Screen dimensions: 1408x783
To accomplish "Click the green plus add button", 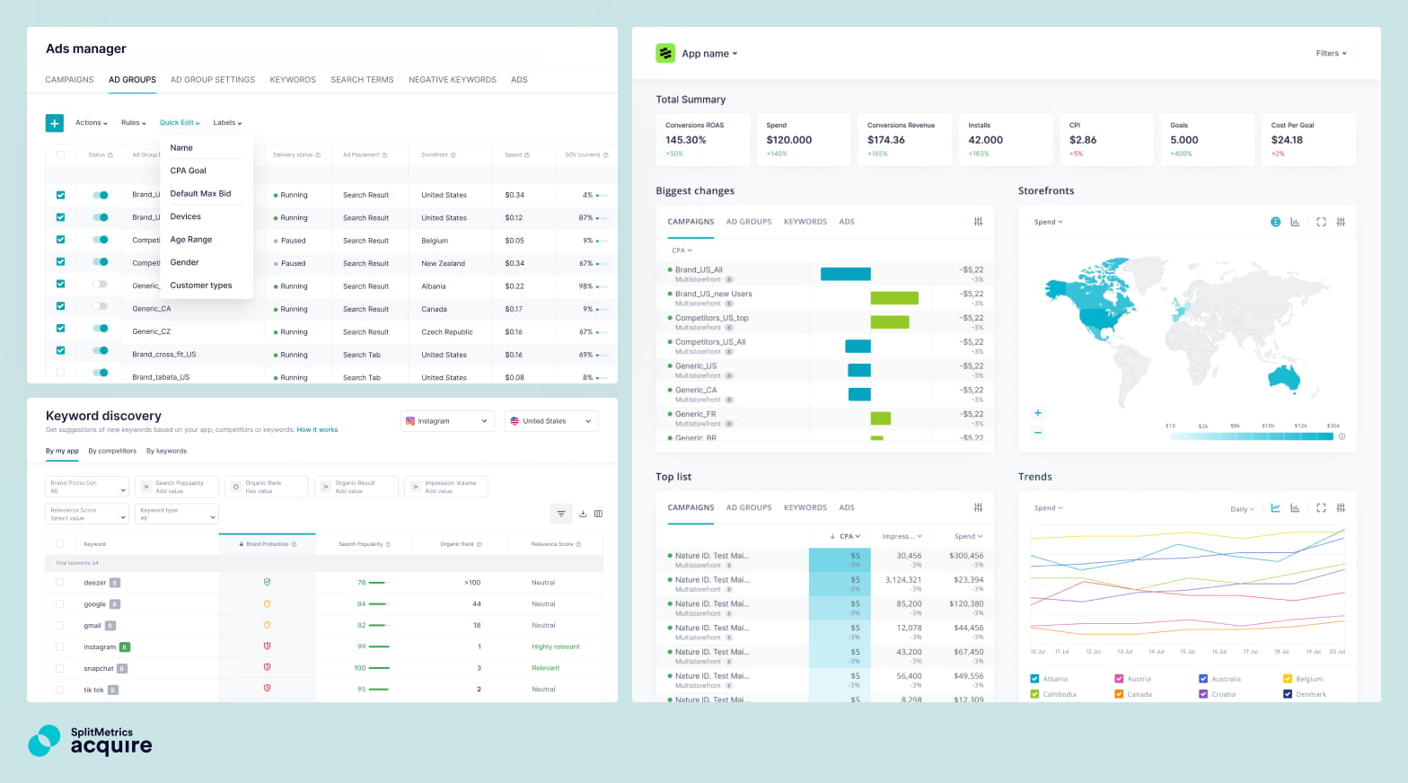I will click(x=55, y=123).
